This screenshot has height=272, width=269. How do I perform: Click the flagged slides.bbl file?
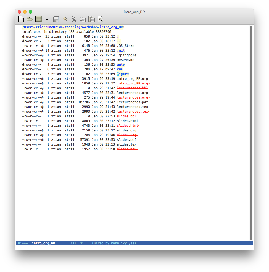(127, 116)
